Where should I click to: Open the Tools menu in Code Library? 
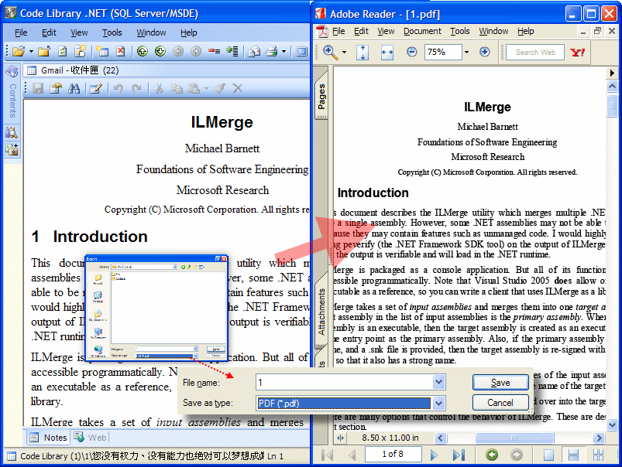coord(112,32)
